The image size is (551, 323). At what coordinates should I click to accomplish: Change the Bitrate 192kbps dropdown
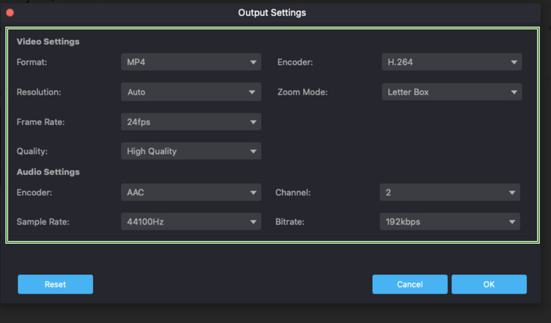tap(449, 222)
